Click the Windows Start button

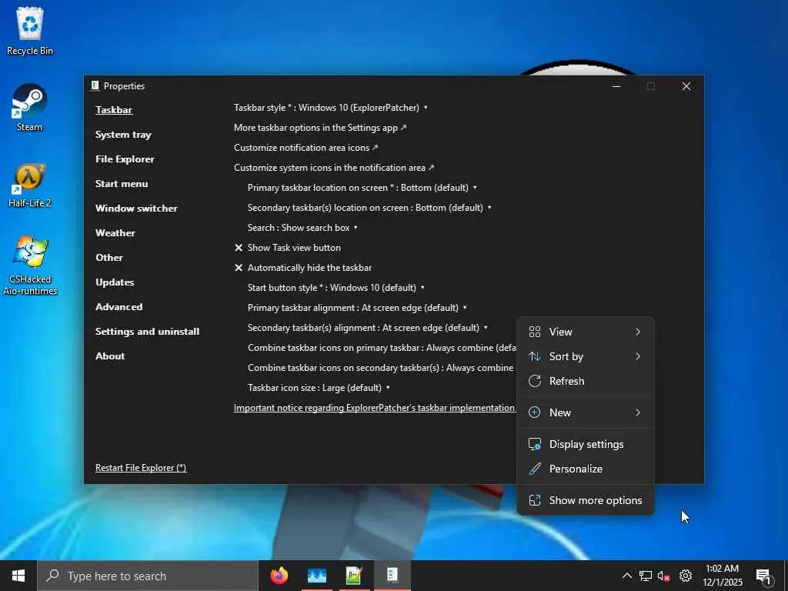(18, 576)
